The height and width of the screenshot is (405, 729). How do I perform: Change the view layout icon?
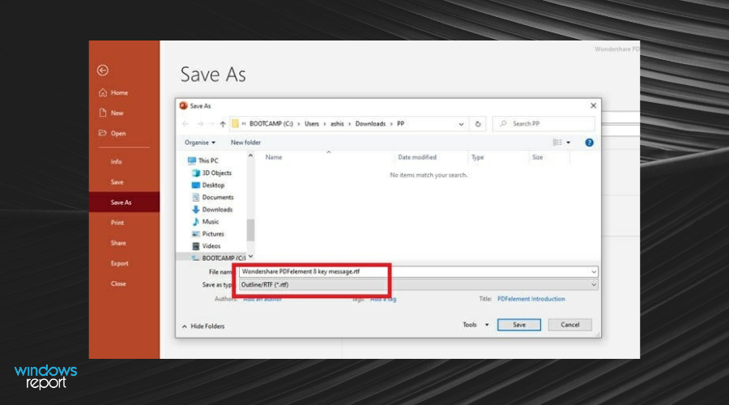(557, 143)
